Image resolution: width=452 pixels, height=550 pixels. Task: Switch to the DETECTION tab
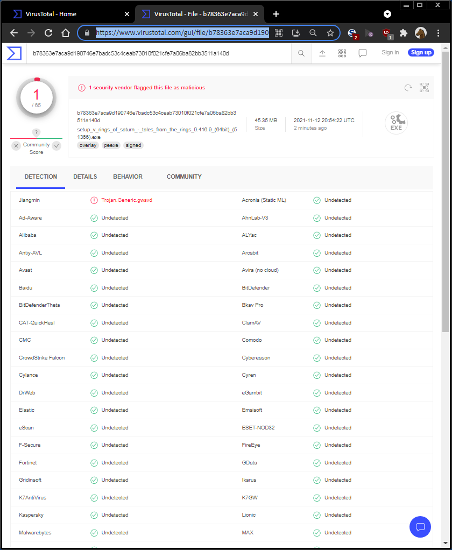[x=41, y=177]
